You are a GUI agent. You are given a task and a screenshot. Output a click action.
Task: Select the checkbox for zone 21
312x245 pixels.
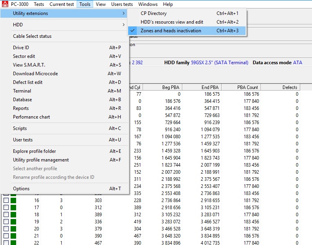(x=6, y=236)
